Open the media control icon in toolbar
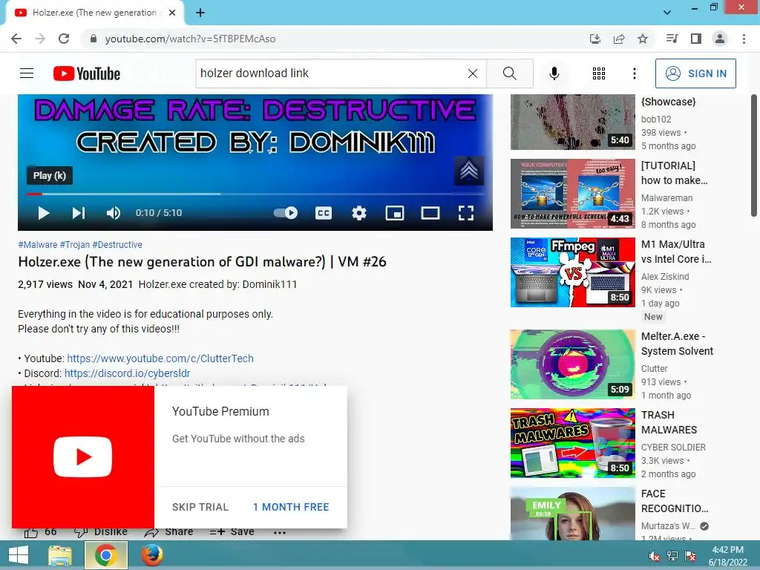 click(x=672, y=39)
